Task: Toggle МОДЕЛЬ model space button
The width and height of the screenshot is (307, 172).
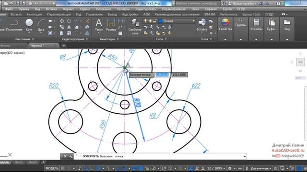Action: (52, 168)
